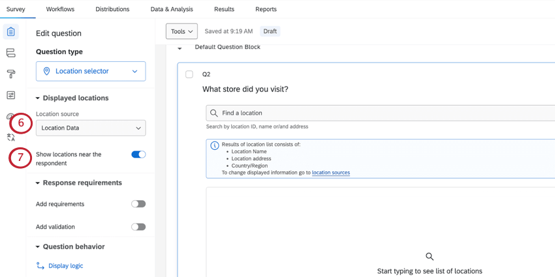Screen dimensions: 555x277
Task: Open Survey options sliders icon
Action: pos(10,95)
